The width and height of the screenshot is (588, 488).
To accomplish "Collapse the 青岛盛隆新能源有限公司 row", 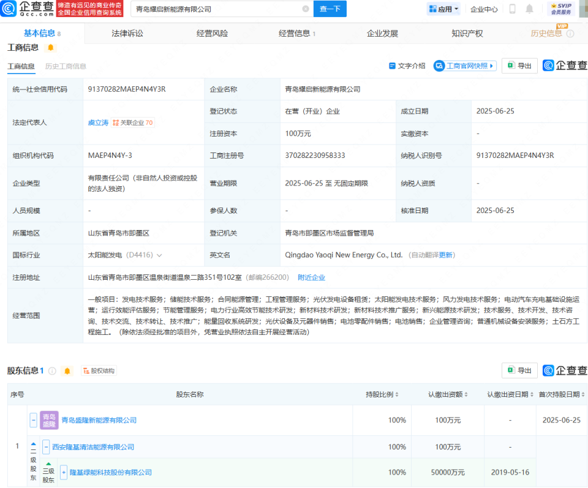I will (33, 420).
